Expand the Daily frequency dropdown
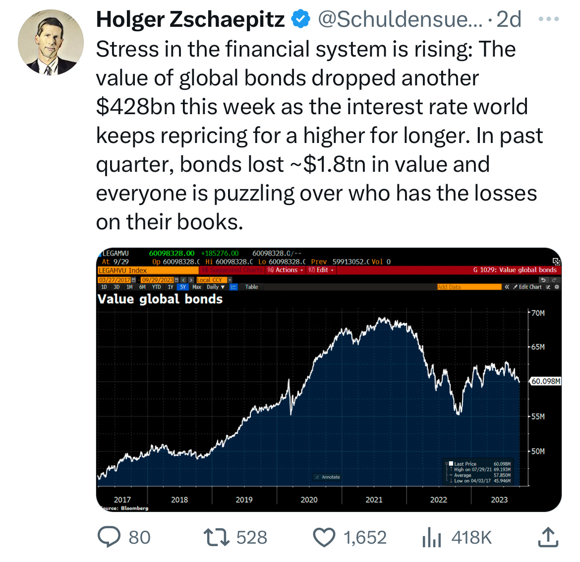Viewport: 580px width, 562px height. [x=216, y=287]
